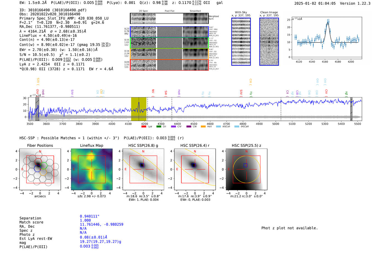Select the Obs: 20201022v020 line
The width and height of the screenshot is (390, 266).
point(50,14)
